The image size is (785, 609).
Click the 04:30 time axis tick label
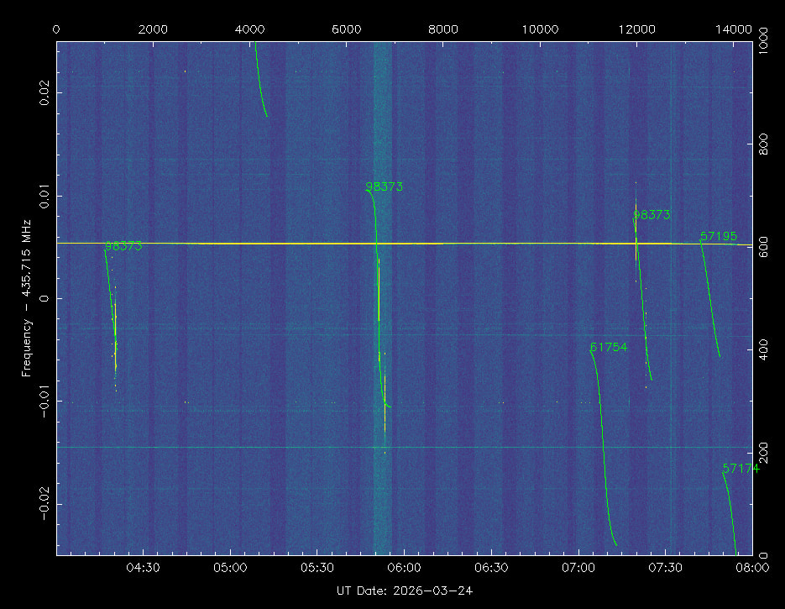click(143, 568)
